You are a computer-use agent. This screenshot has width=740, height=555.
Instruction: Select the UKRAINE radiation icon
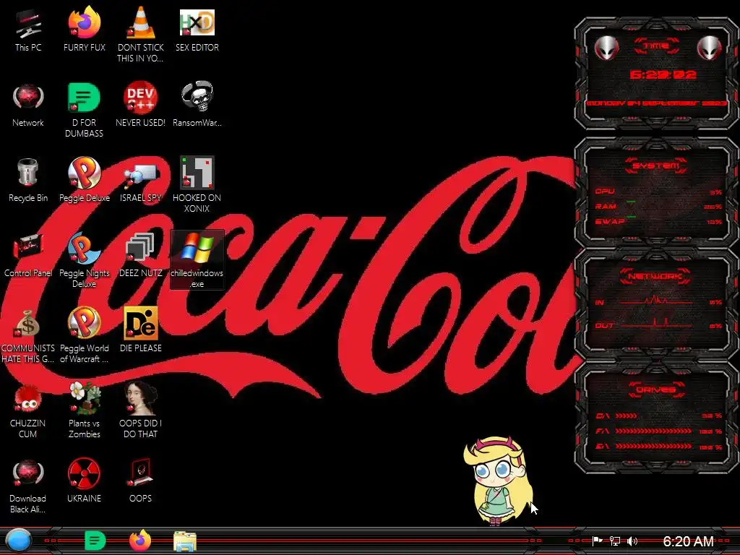84,481
